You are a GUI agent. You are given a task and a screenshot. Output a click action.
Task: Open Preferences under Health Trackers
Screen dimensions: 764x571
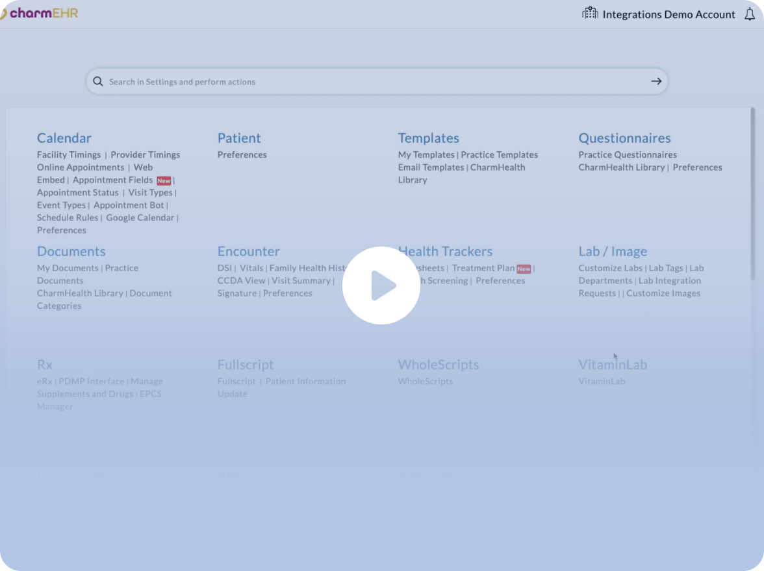(x=500, y=280)
